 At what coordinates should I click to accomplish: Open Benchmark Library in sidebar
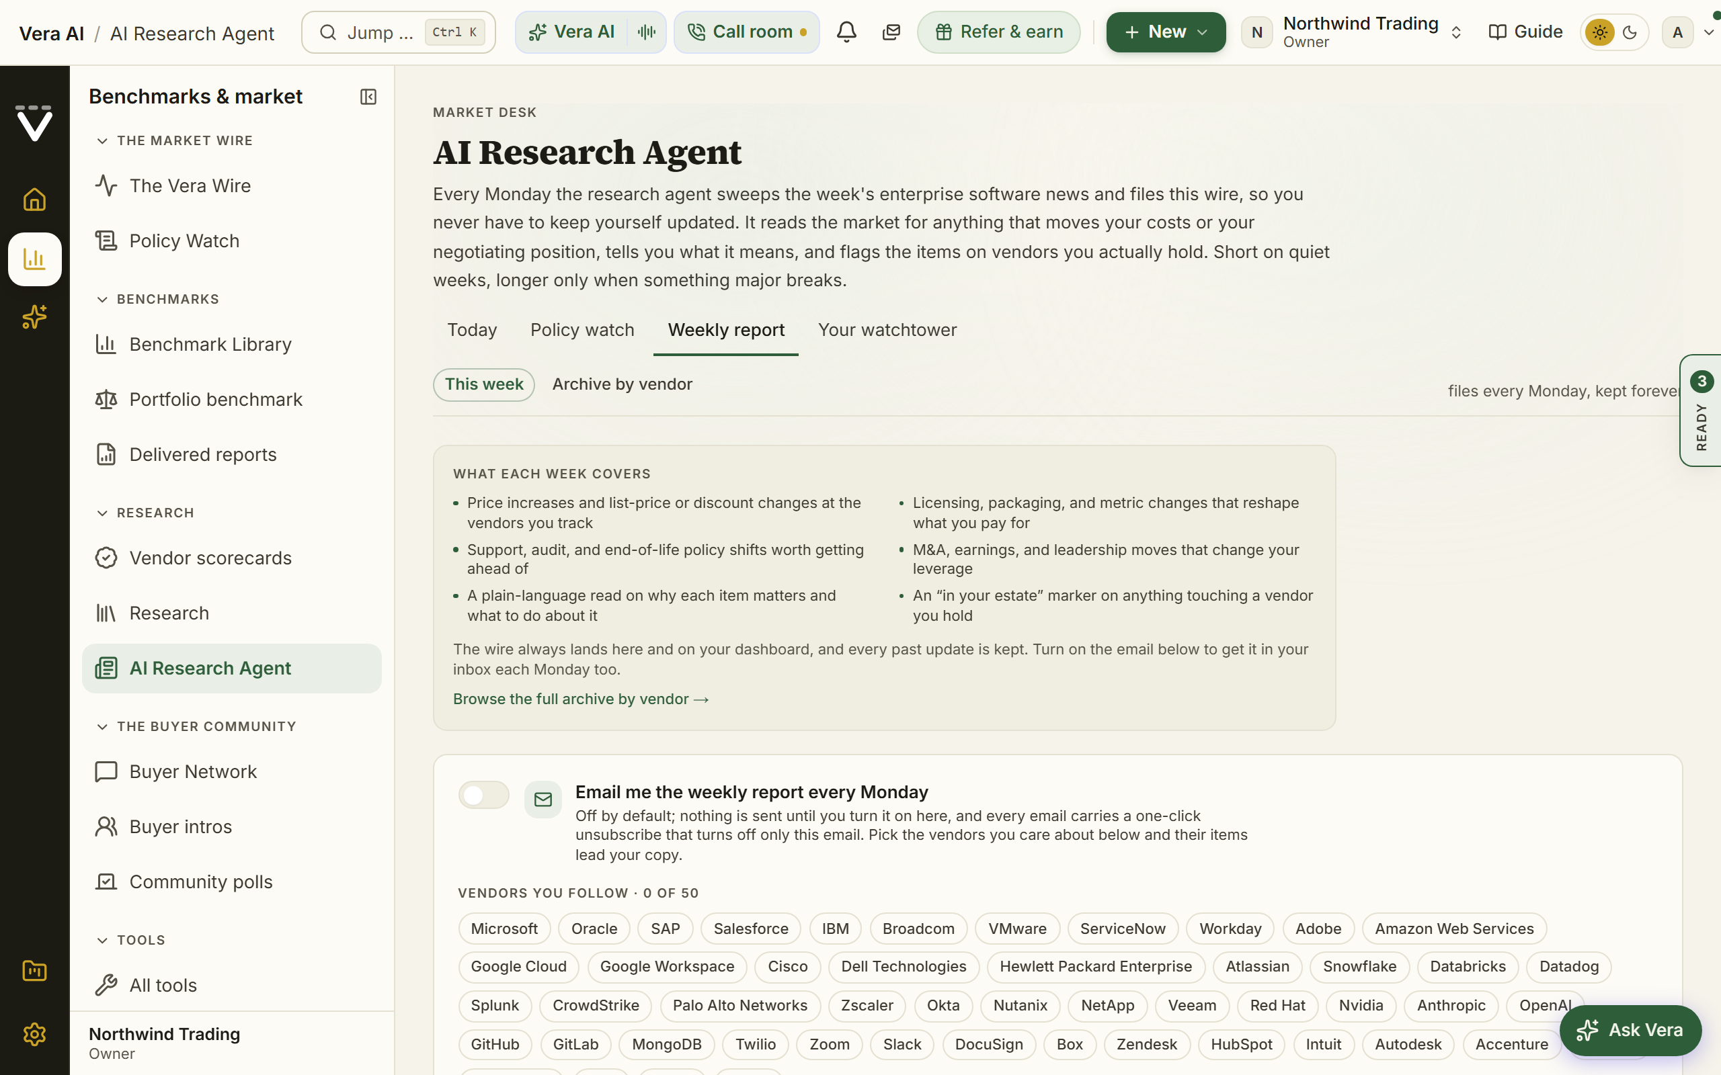pyautogui.click(x=231, y=344)
